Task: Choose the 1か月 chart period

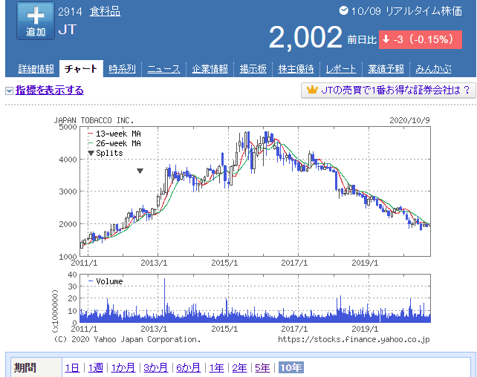Action: 123,368
